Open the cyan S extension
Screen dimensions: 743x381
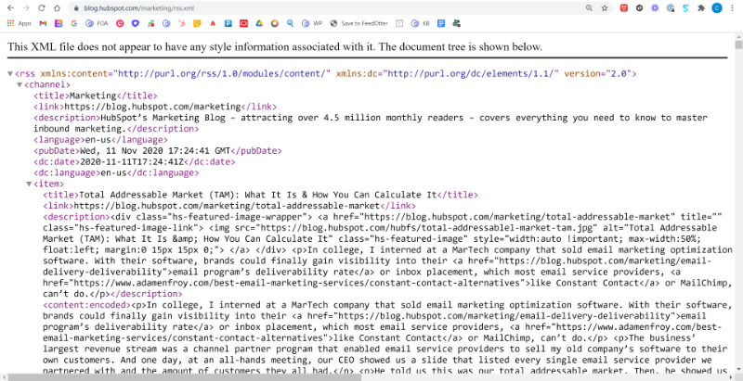(685, 8)
